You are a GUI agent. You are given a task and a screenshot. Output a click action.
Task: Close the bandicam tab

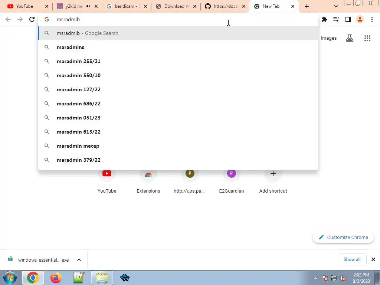tap(145, 6)
